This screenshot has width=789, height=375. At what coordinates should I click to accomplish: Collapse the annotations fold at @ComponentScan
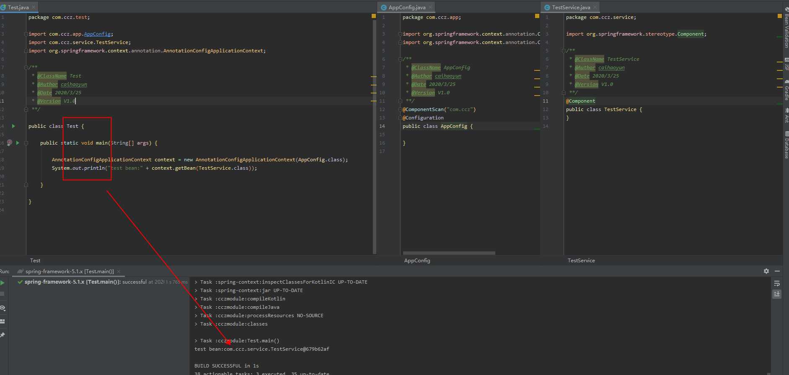[x=400, y=109]
